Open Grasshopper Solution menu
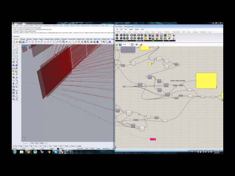The height and width of the screenshot is (176, 235). tap(137, 29)
